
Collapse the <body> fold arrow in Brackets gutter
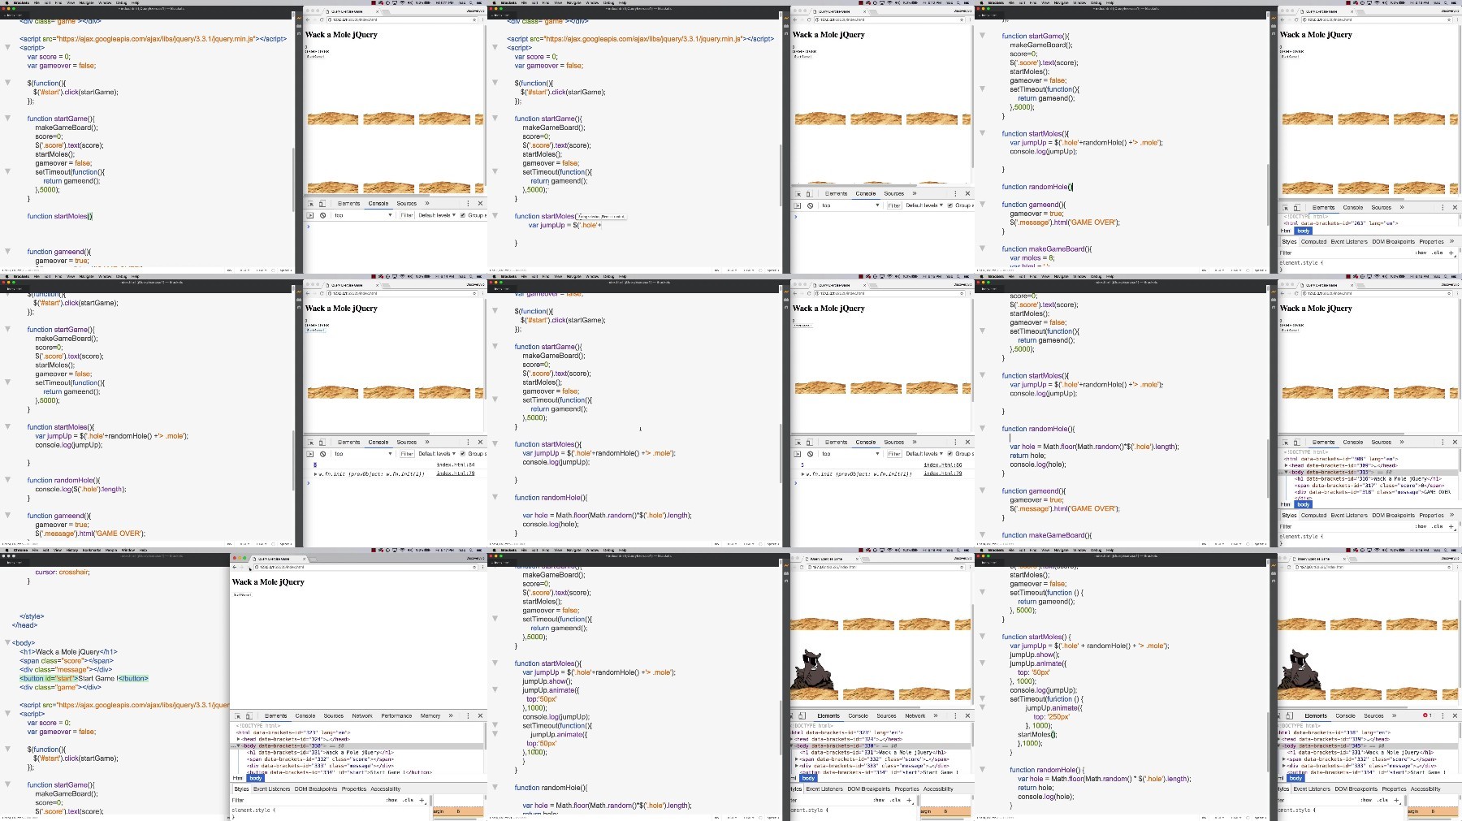(8, 642)
